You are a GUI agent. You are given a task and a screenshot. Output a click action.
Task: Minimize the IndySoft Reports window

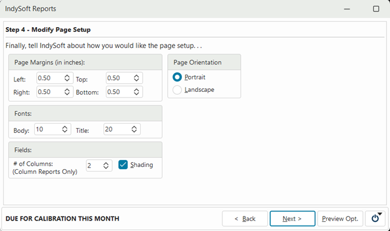[x=347, y=9]
